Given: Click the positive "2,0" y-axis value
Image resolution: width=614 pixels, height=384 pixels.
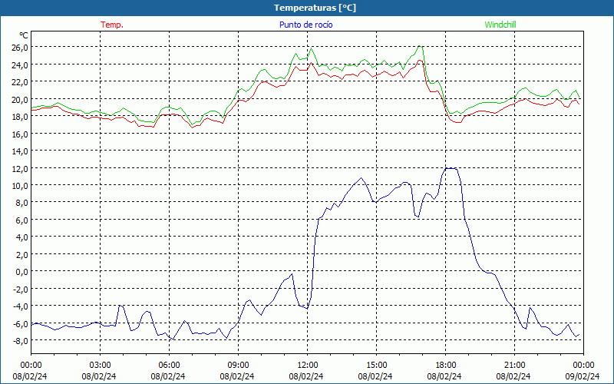Looking at the screenshot, I should tap(22, 254).
